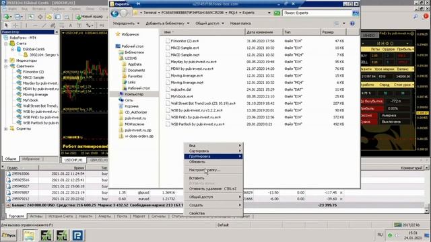Open the Вид submenu in context menu
The height and width of the screenshot is (242, 431).
(213, 145)
